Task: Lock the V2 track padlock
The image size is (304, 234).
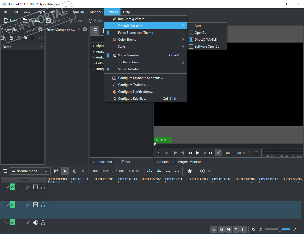Action: [x=43, y=187]
